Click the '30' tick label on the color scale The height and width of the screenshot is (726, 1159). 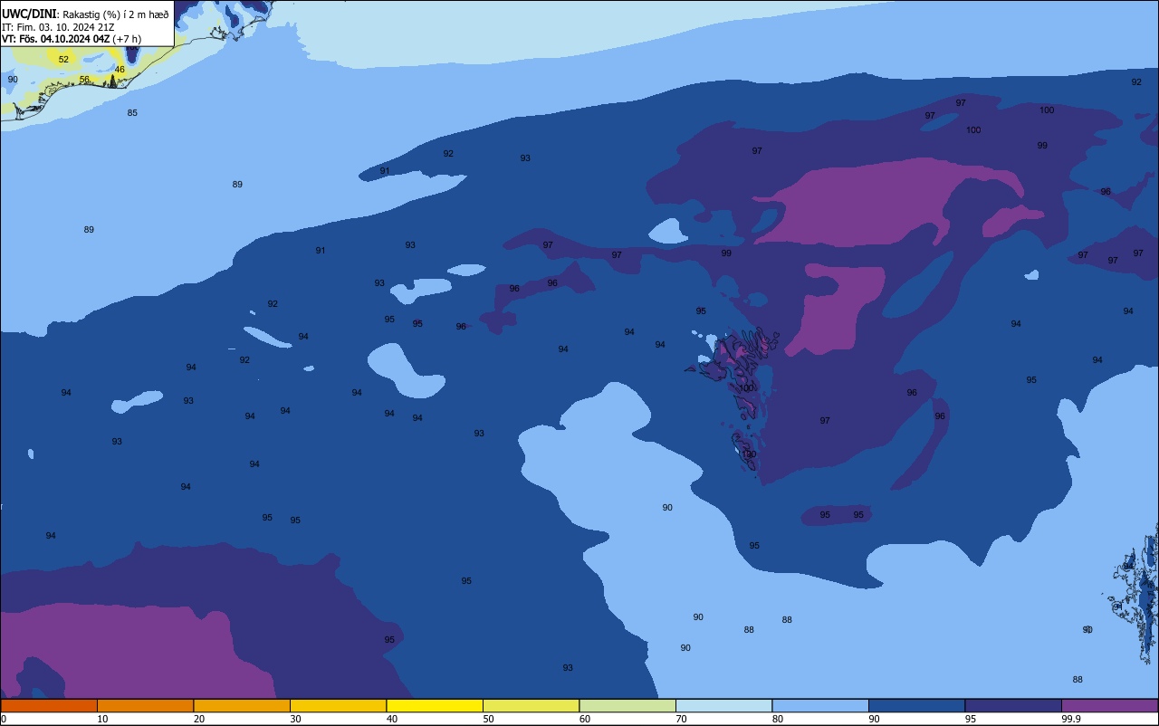coord(295,719)
